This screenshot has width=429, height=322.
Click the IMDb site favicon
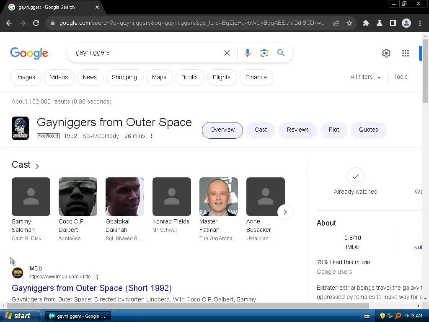point(18,273)
